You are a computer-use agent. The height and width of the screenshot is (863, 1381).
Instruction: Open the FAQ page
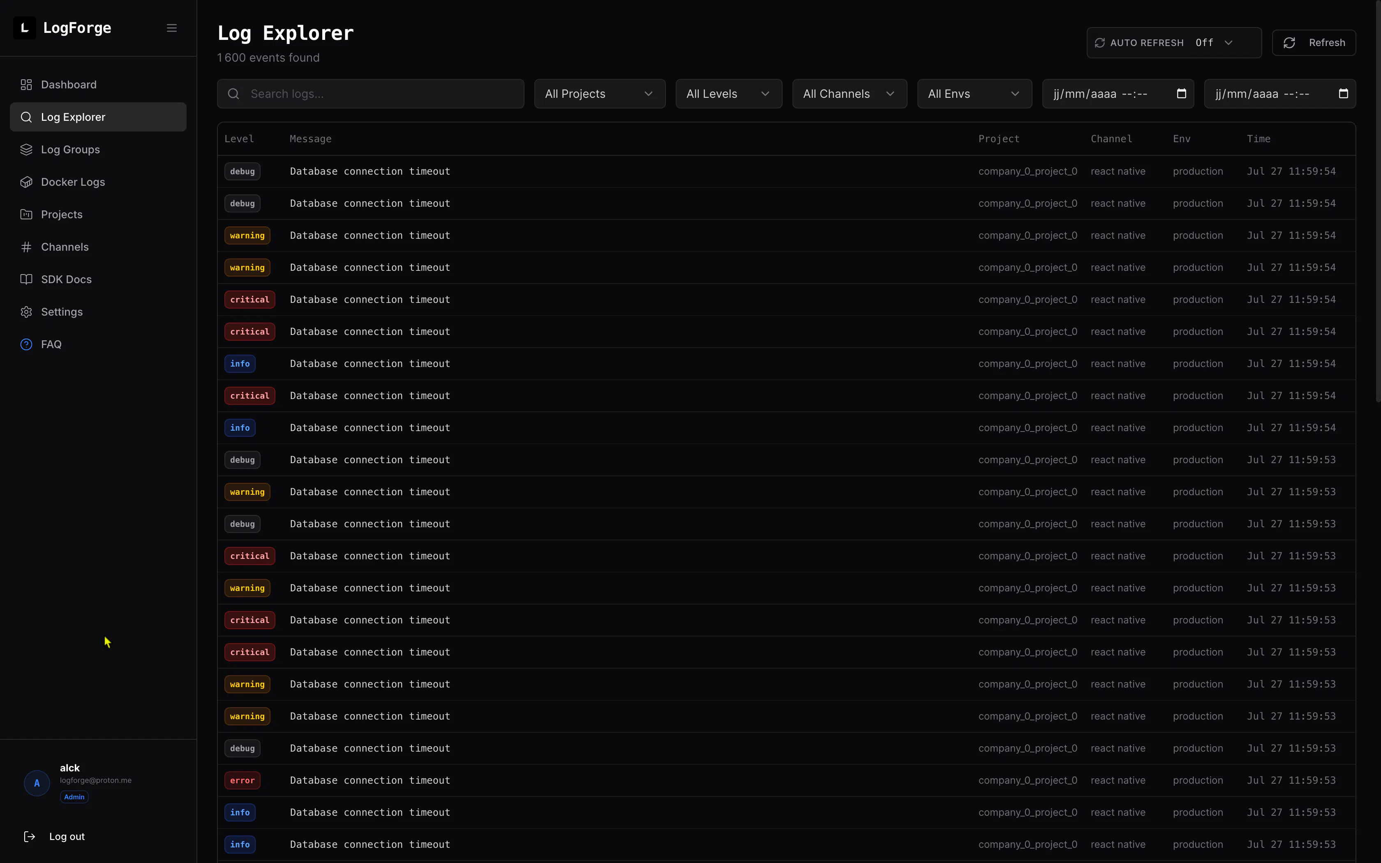[98, 345]
